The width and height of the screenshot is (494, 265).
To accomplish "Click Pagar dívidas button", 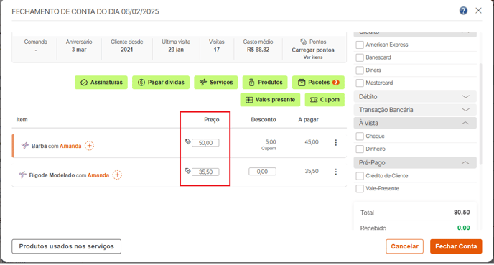I will click(161, 83).
